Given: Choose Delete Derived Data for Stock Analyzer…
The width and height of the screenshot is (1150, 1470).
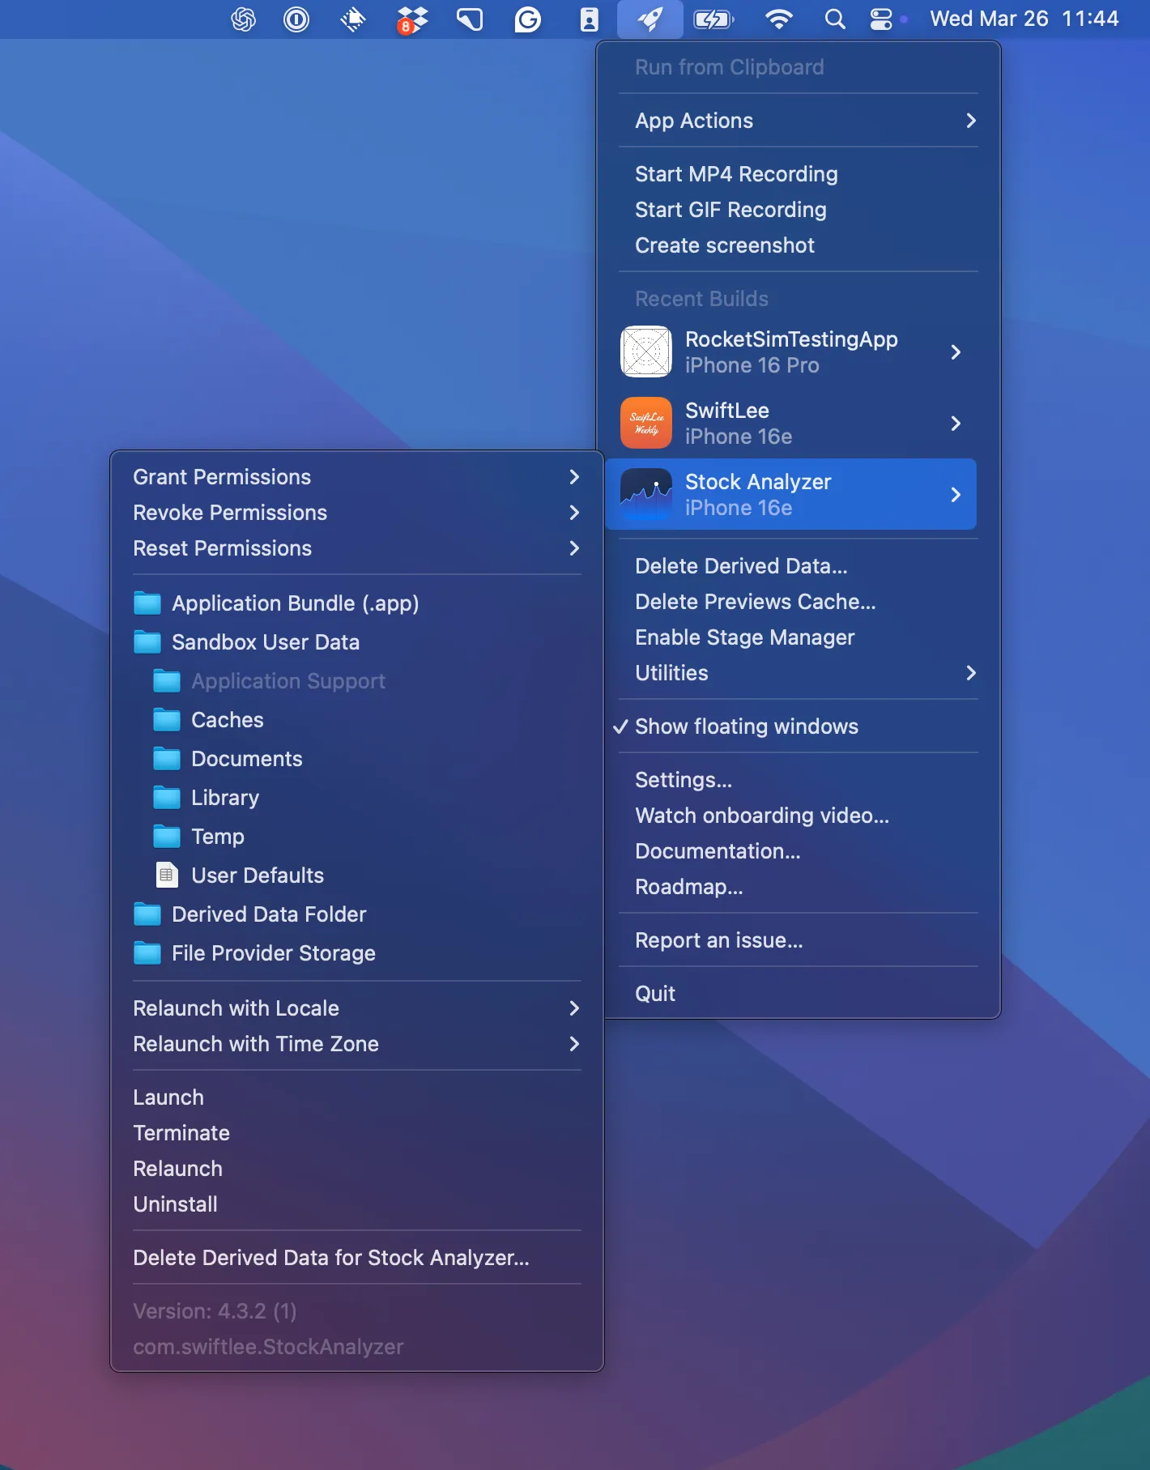Looking at the screenshot, I should click(x=331, y=1258).
